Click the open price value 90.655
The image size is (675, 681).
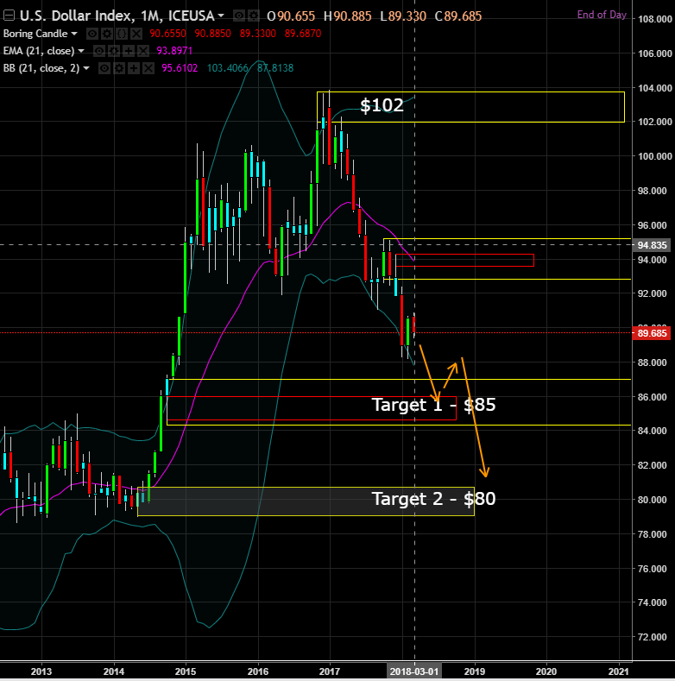pos(296,16)
